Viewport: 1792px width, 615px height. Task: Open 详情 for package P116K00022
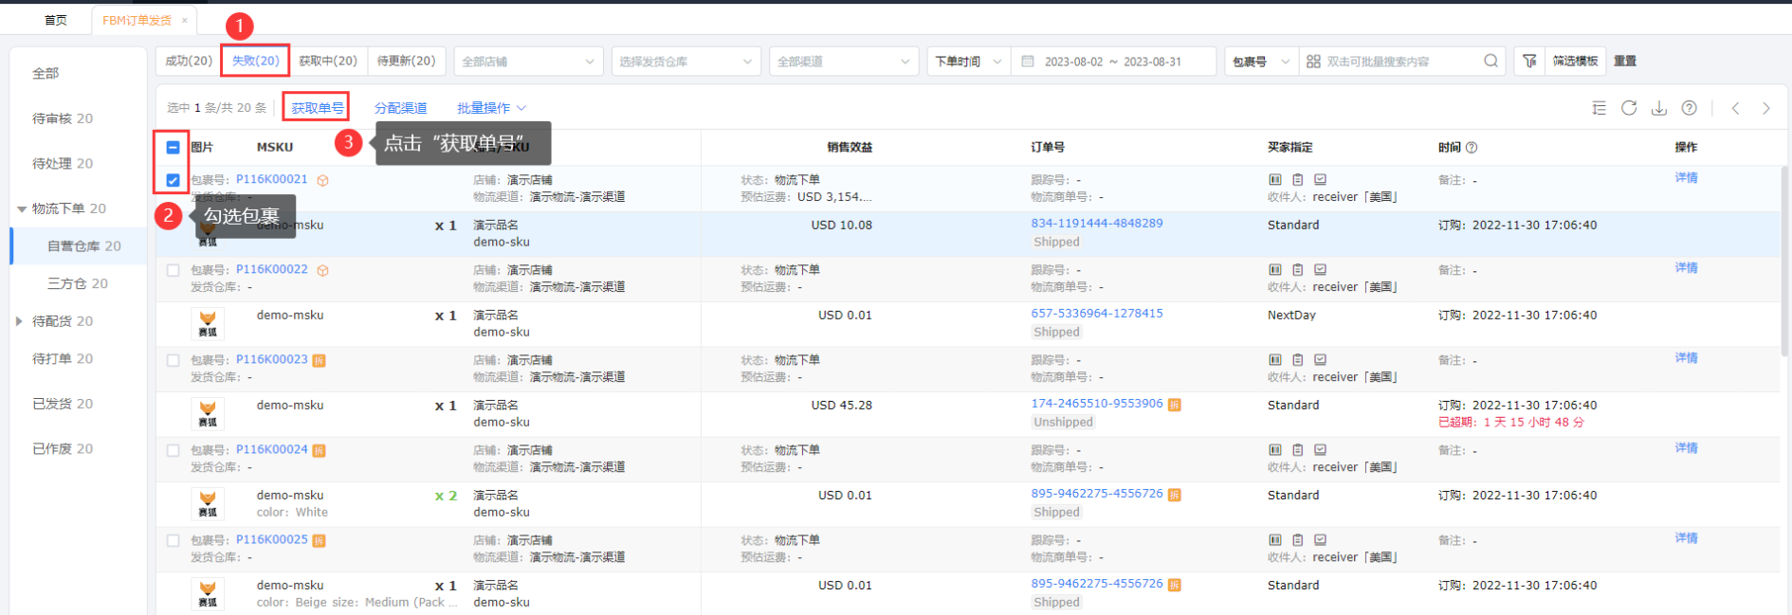[1686, 268]
